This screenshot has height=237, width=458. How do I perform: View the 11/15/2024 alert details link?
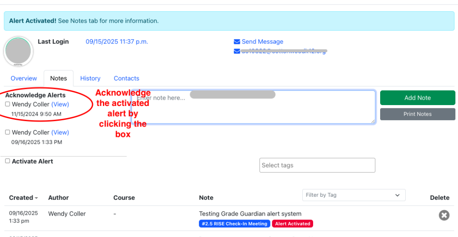(60, 104)
